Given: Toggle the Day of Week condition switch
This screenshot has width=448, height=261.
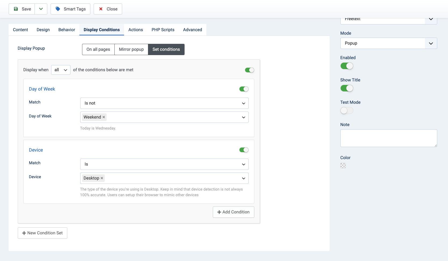Looking at the screenshot, I should pos(244,89).
